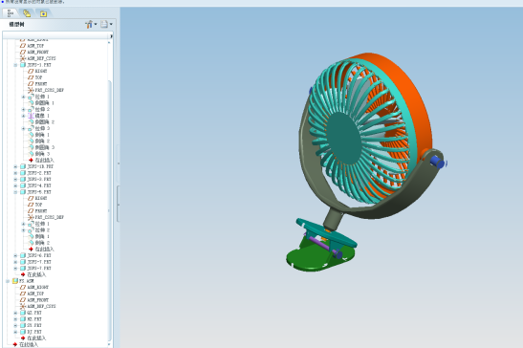Select the QZ.PRT part icon
Viewport: 523px width, 348px height.
click(23, 313)
